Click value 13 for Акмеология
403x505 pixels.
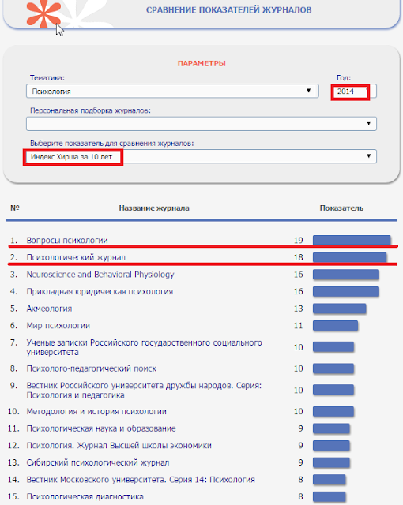(298, 309)
